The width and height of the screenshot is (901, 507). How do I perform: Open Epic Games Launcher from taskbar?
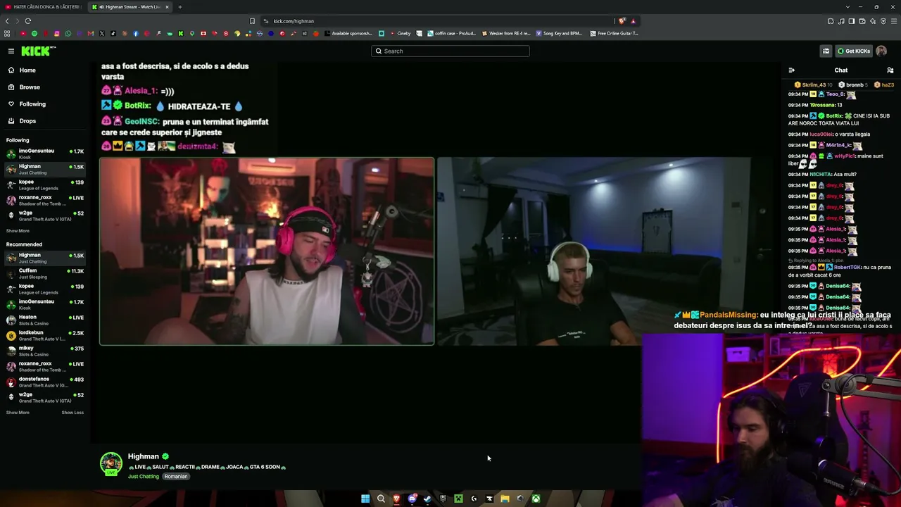click(x=443, y=499)
